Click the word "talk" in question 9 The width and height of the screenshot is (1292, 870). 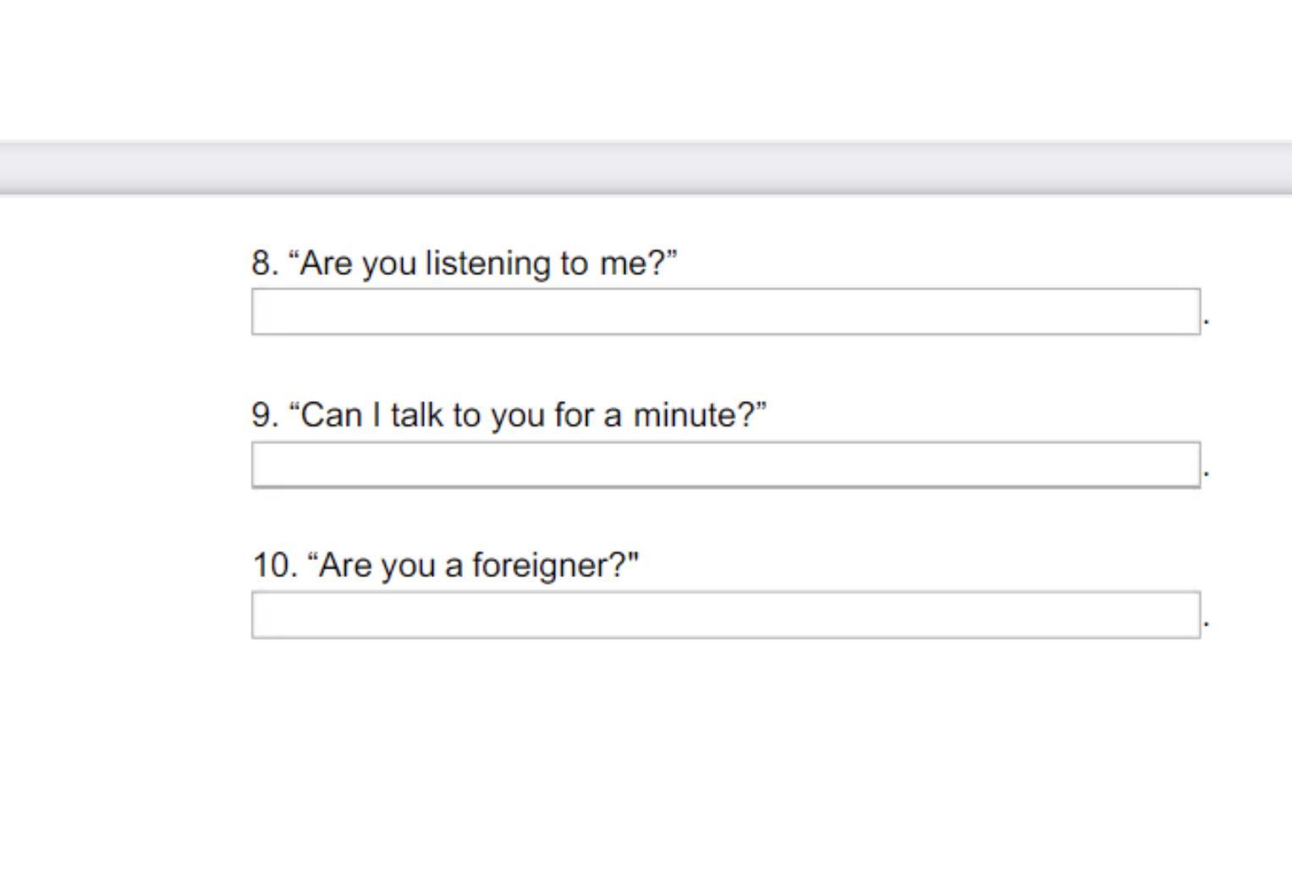click(x=416, y=416)
